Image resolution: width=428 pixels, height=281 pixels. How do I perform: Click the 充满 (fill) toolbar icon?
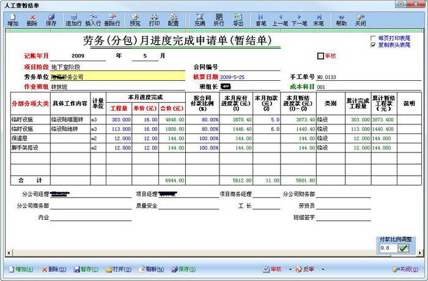[x=199, y=20]
